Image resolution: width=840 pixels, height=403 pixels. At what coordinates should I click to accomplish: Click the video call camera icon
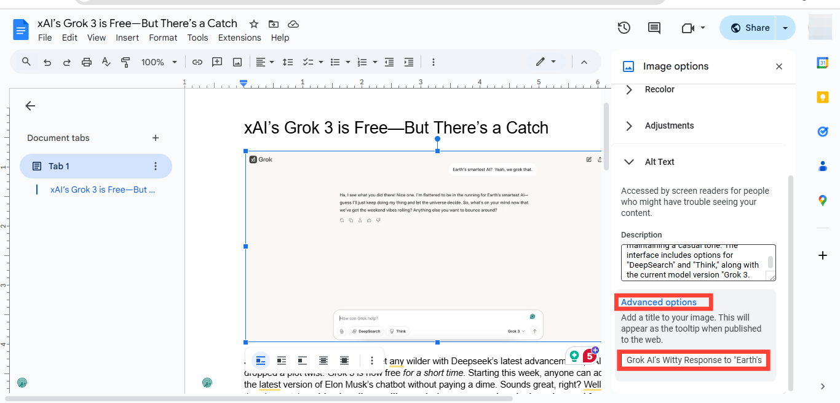(687, 28)
